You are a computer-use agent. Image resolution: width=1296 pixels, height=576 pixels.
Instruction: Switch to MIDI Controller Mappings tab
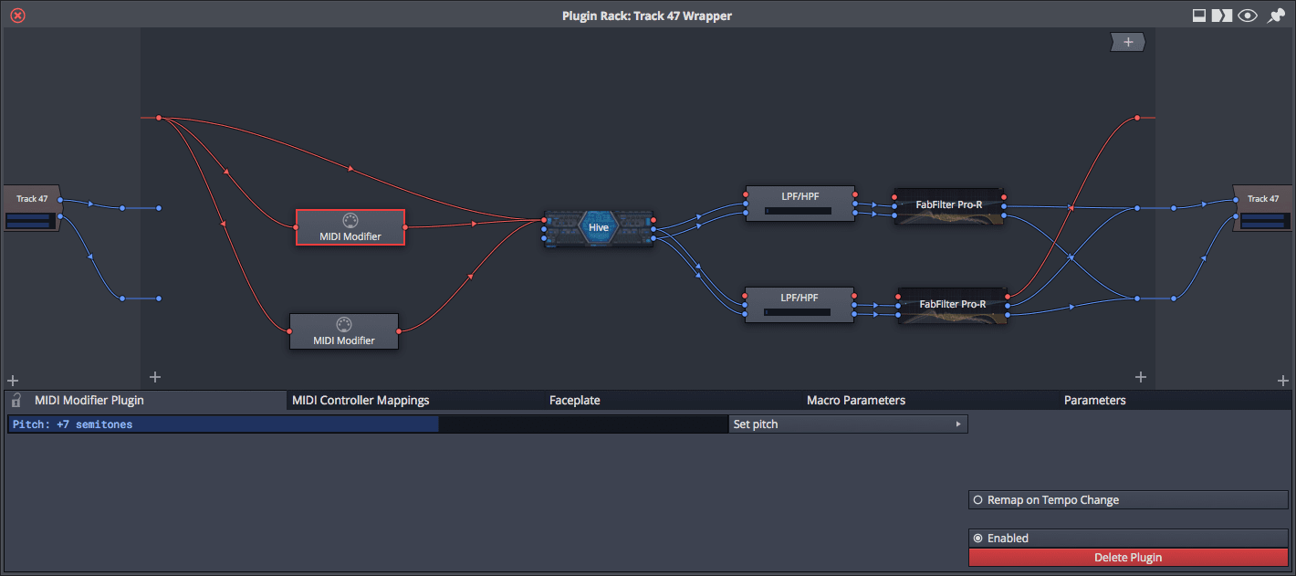[361, 401]
